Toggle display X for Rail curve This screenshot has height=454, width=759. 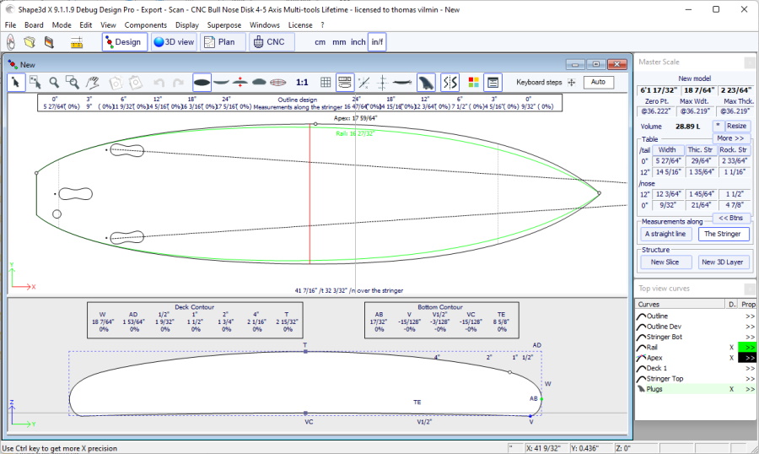pyautogui.click(x=731, y=347)
